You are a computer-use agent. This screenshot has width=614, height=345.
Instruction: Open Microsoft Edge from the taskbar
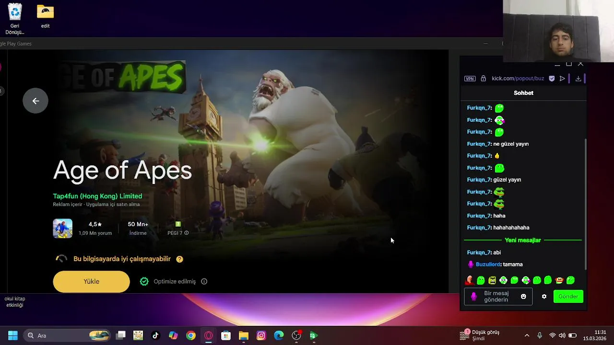(x=279, y=335)
